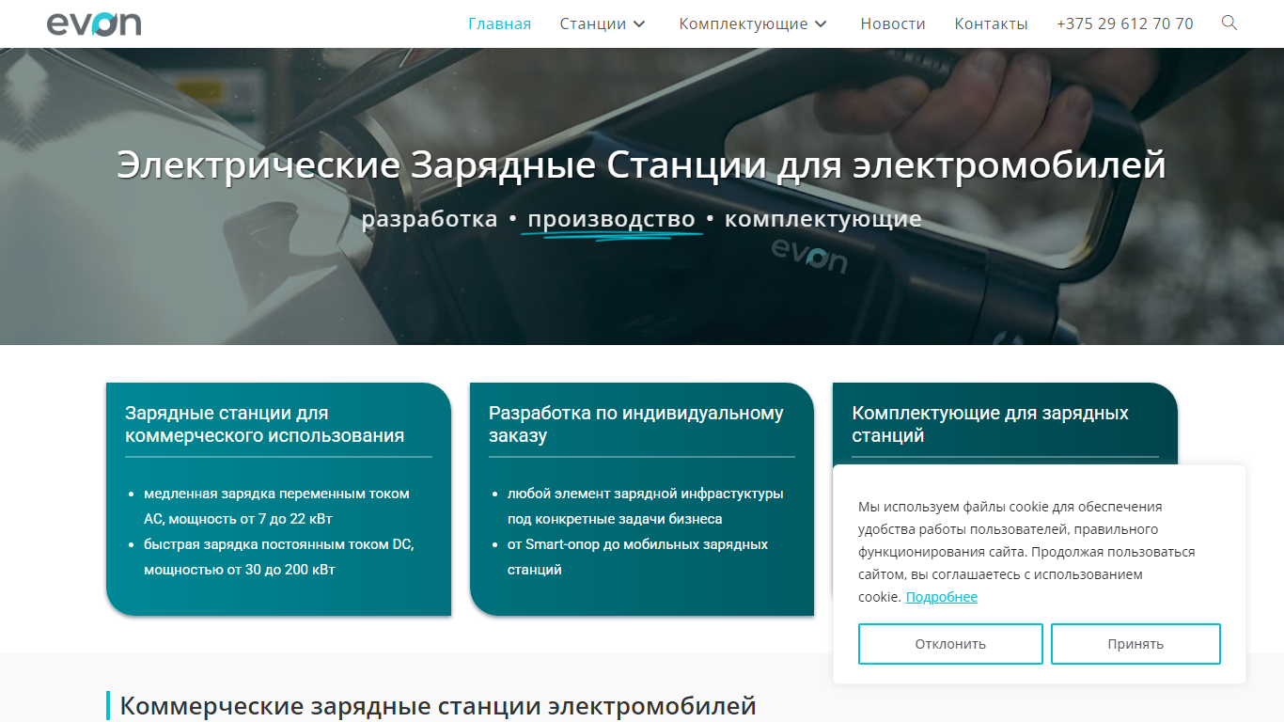Click the word комплектующие in hero subtitle
The image size is (1284, 722).
(x=823, y=219)
